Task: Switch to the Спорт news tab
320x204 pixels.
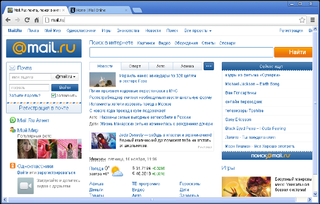Action: point(135,66)
